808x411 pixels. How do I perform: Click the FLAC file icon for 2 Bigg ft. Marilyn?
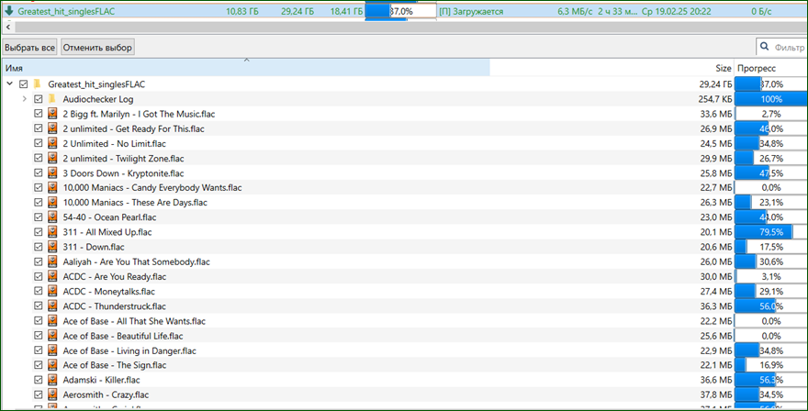pos(52,114)
